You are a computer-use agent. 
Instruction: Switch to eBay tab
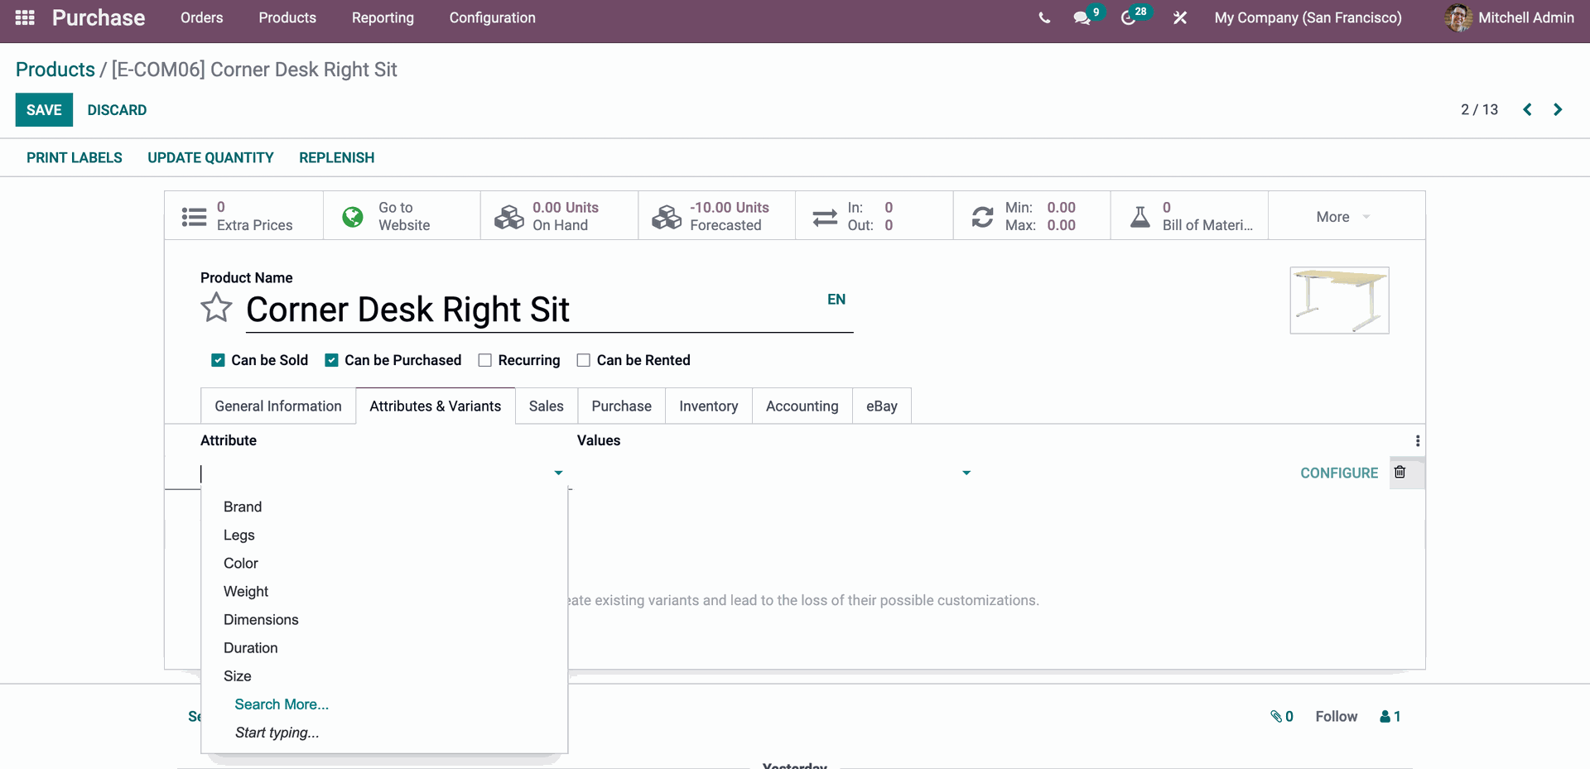click(882, 406)
